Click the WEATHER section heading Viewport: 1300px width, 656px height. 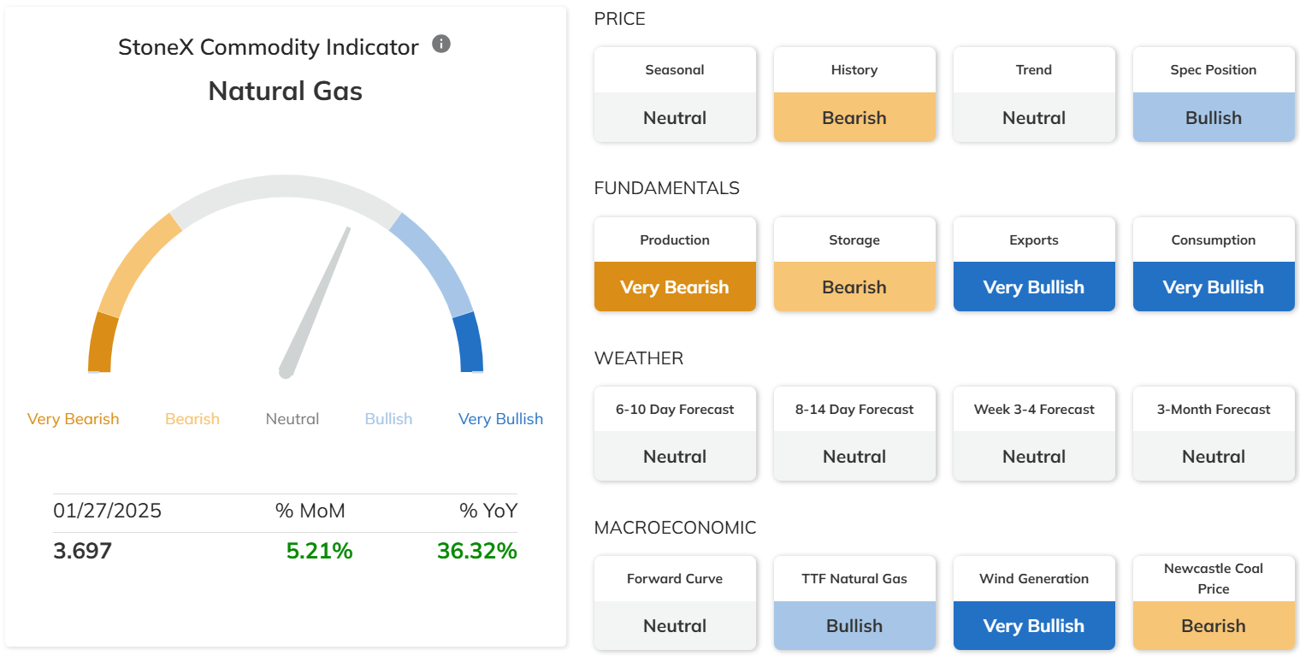[x=639, y=358]
